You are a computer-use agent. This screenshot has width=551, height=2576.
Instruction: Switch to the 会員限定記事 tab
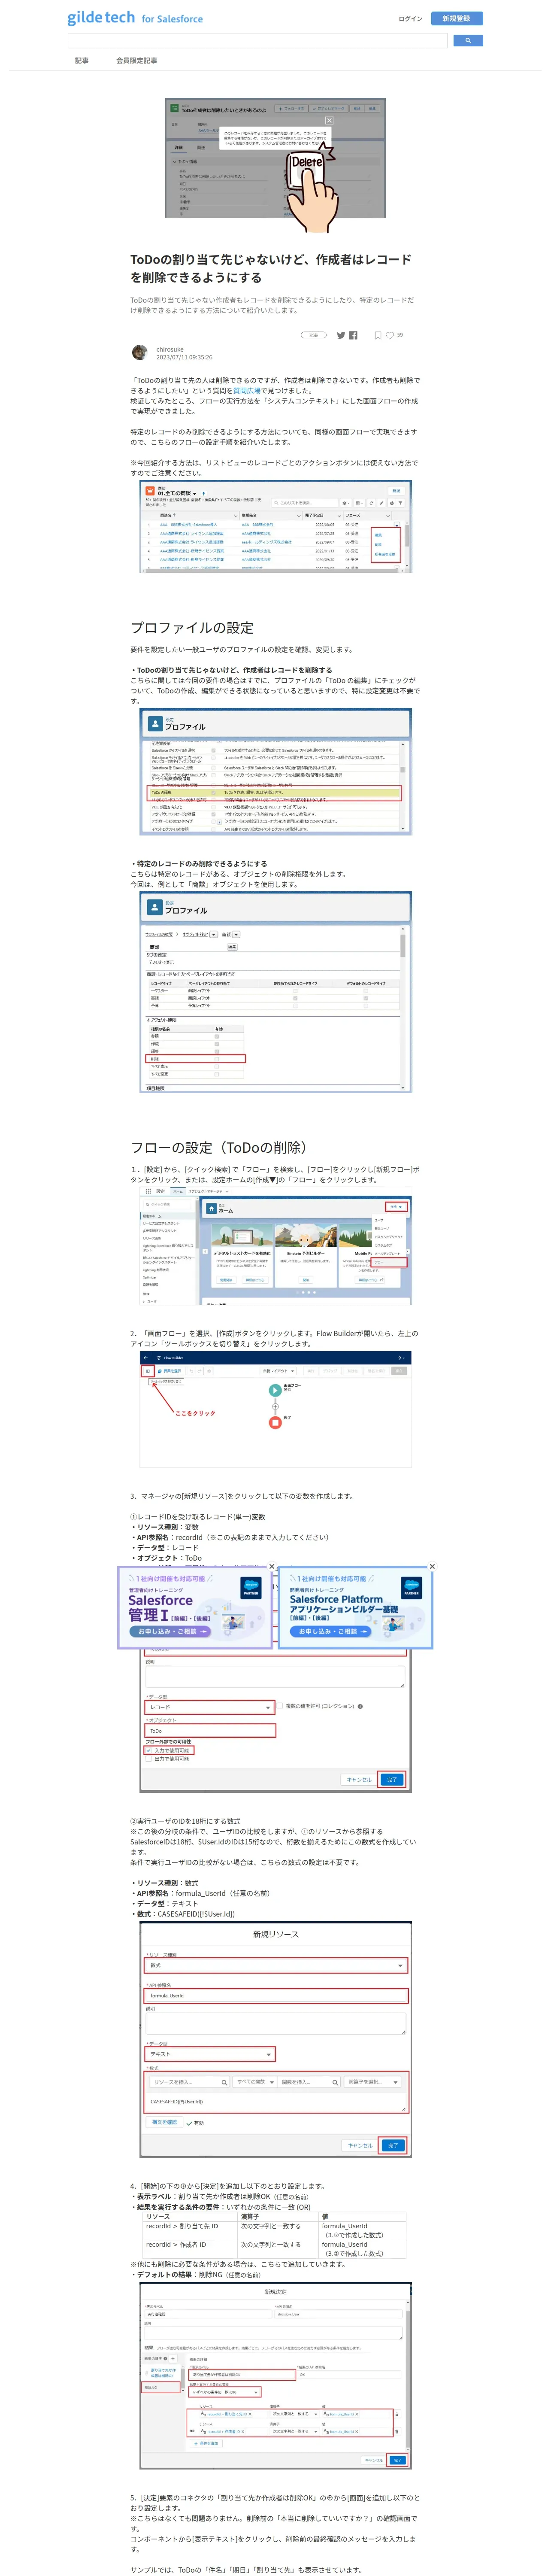136,61
